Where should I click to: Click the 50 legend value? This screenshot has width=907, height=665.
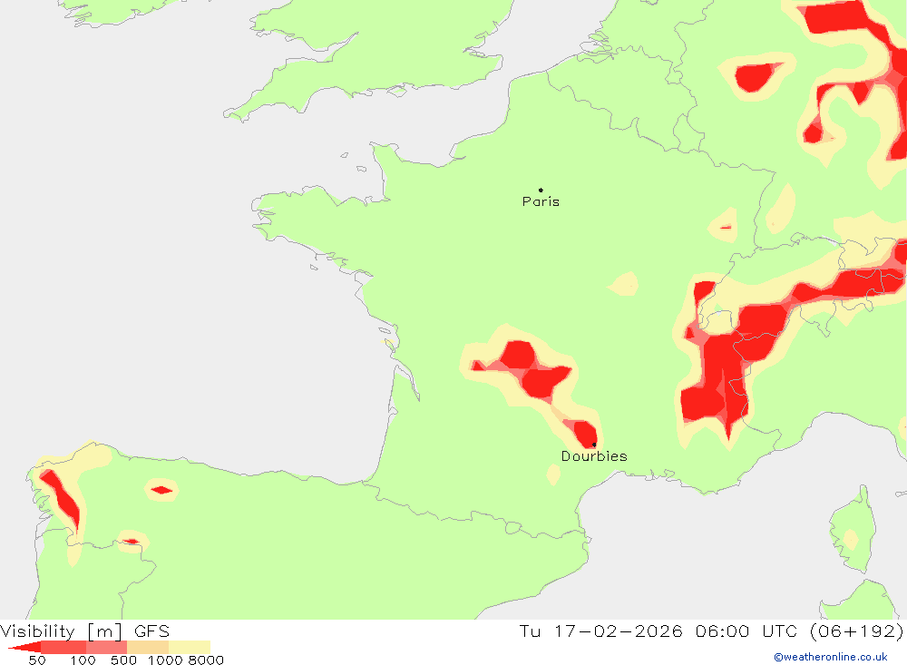37,660
